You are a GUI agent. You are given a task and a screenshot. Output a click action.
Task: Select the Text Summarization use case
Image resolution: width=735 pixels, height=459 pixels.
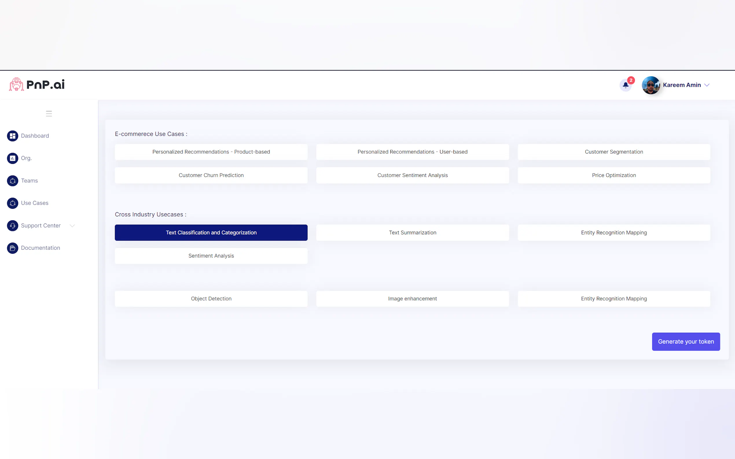[x=412, y=233]
